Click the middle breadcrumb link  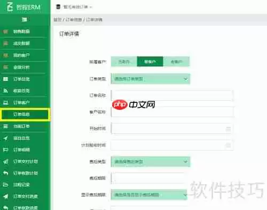74,19
